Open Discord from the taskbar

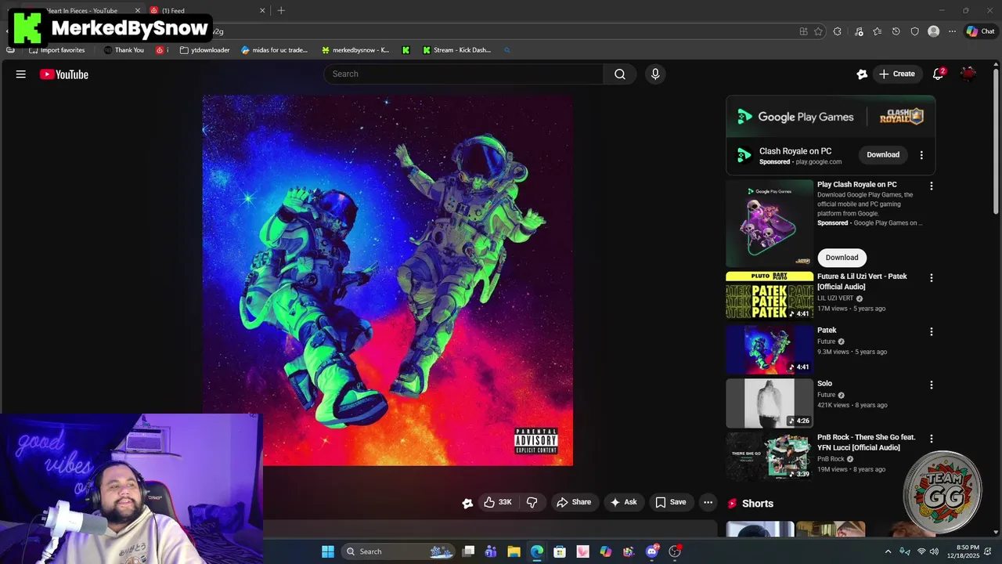point(652,551)
